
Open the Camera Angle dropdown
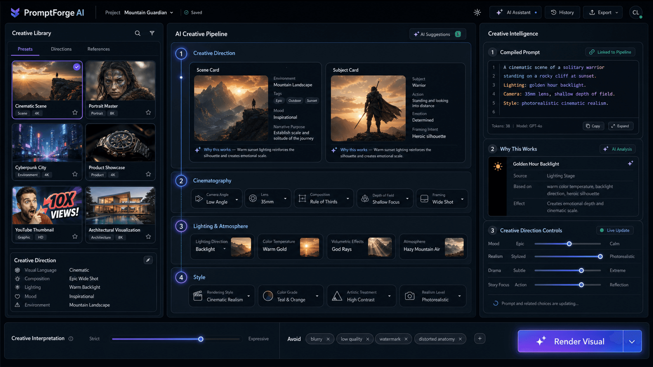click(216, 198)
